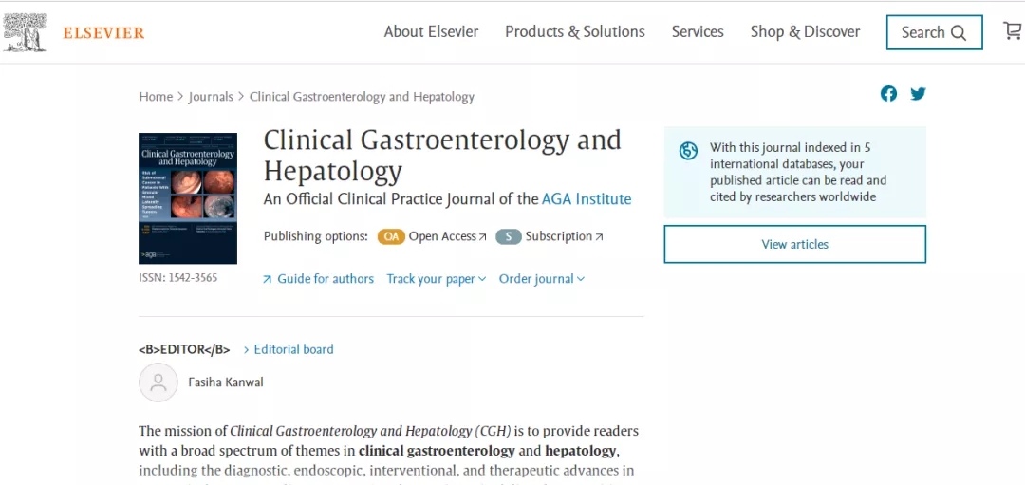Share journal page on Facebook
Screen dimensions: 1025x485
point(888,93)
